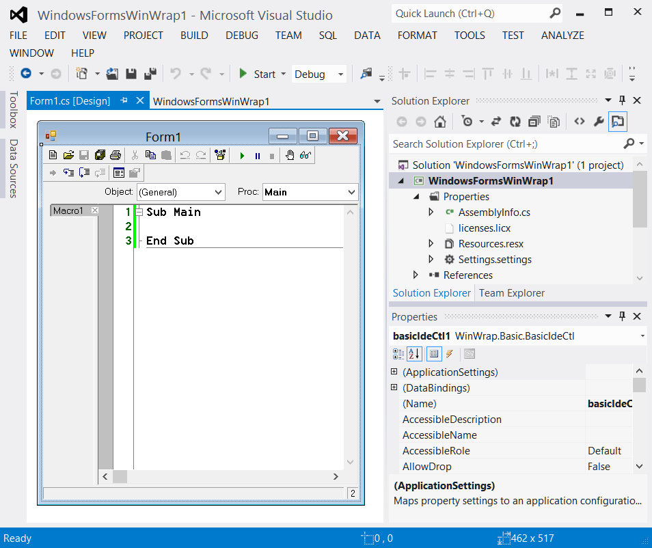This screenshot has height=548, width=652.
Task: Toggle the pin on Form1.cs [Design] tab
Action: click(x=124, y=100)
